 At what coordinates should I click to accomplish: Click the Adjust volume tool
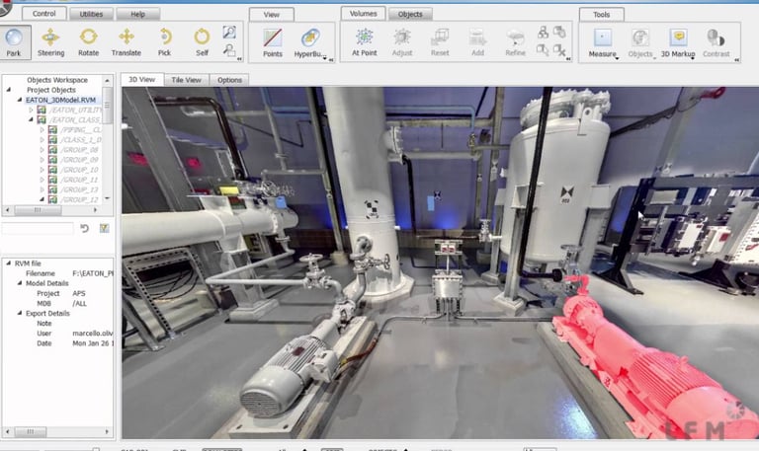(x=402, y=42)
